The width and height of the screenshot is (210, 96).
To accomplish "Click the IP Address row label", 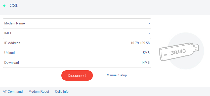I will (12, 43).
